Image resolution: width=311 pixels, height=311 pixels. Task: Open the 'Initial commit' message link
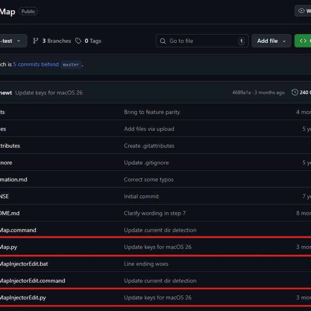(x=141, y=196)
